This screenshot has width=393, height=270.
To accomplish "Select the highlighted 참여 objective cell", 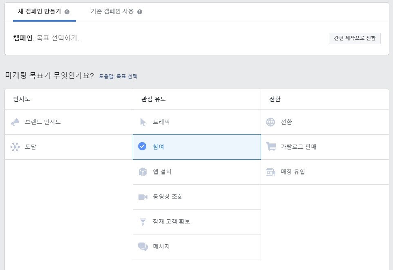I will (x=196, y=147).
